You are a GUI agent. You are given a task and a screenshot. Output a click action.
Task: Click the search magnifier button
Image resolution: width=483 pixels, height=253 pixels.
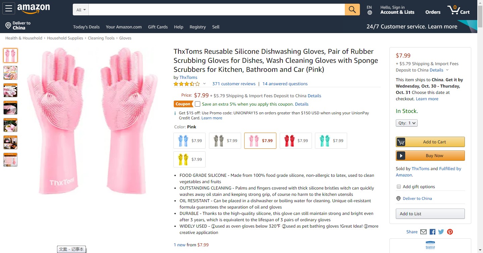tap(352, 10)
